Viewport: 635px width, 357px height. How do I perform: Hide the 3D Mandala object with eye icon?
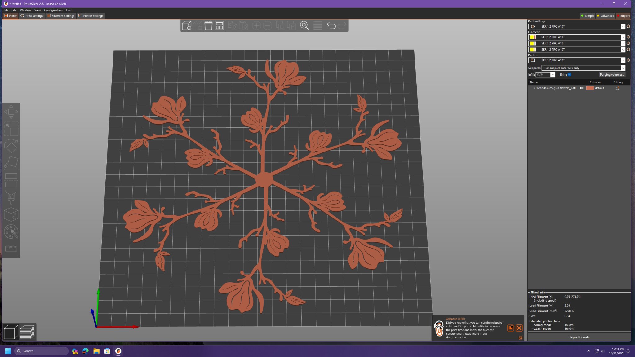pyautogui.click(x=582, y=88)
